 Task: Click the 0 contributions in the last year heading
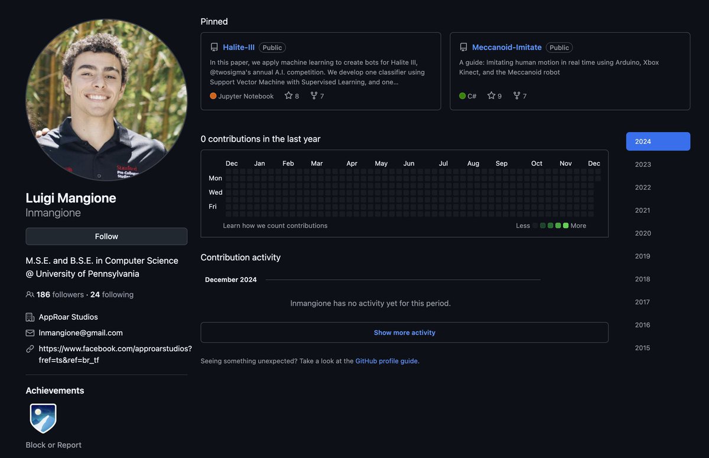(x=261, y=139)
